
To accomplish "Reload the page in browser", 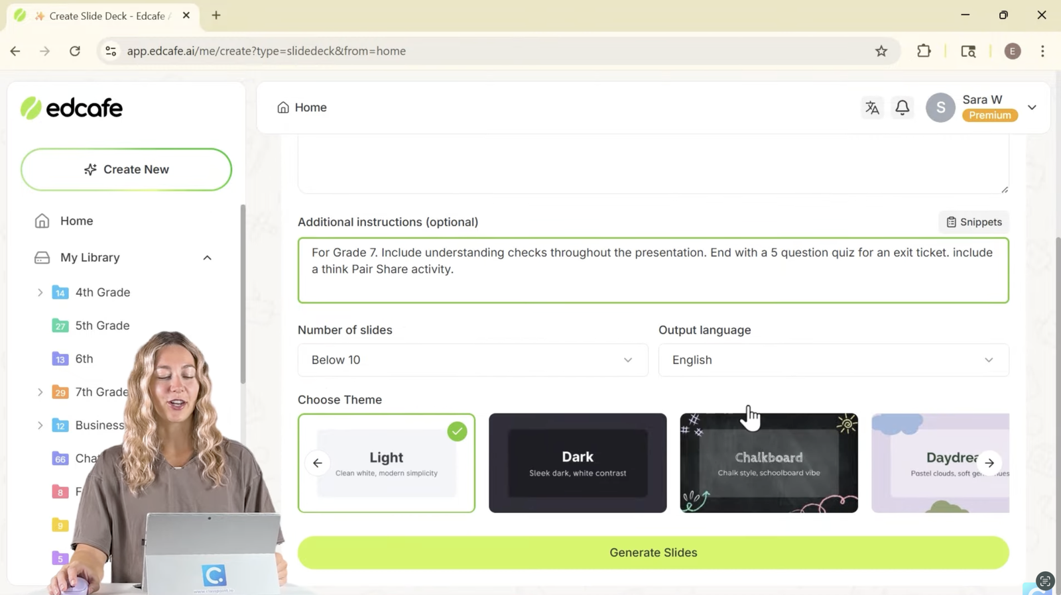I will (75, 51).
